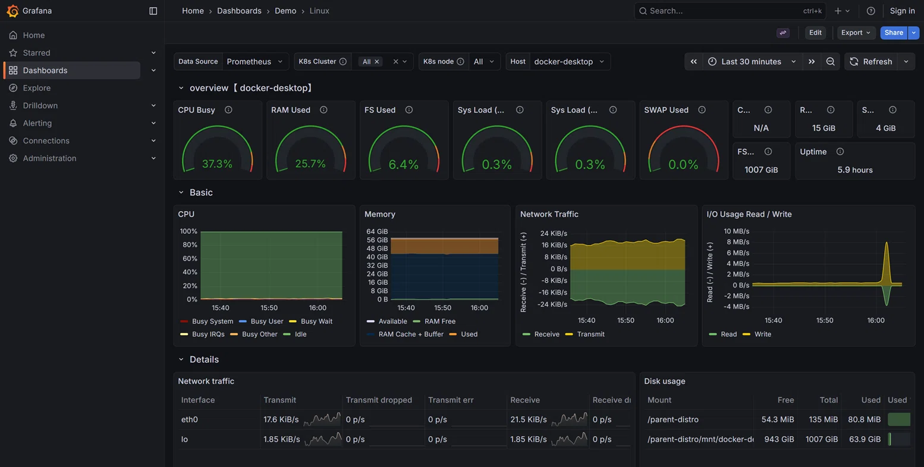This screenshot has width=924, height=467.
Task: Open the help question mark icon
Action: click(870, 11)
